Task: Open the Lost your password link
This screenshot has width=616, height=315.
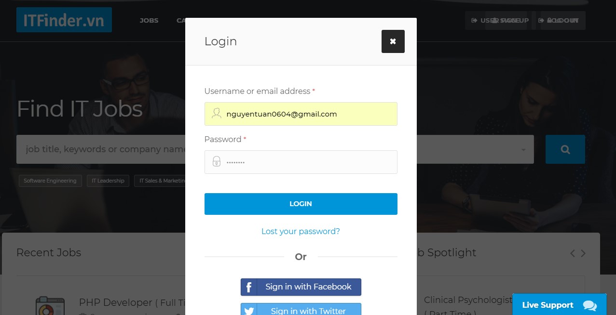Action: pyautogui.click(x=301, y=231)
